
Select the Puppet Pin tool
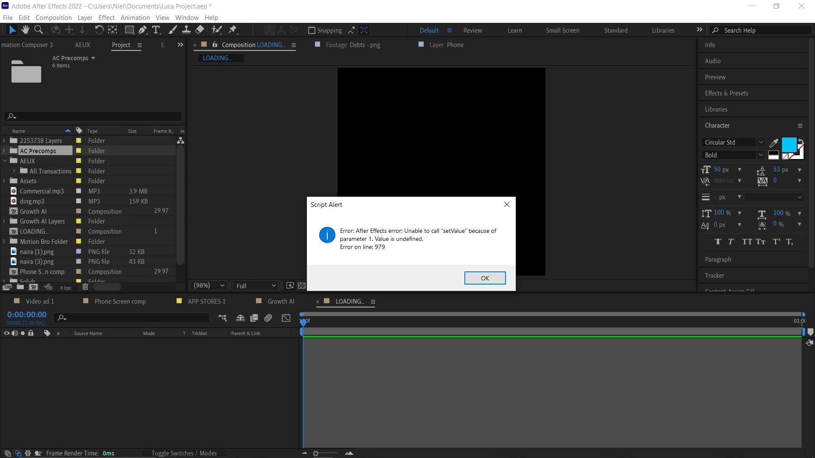pos(233,30)
